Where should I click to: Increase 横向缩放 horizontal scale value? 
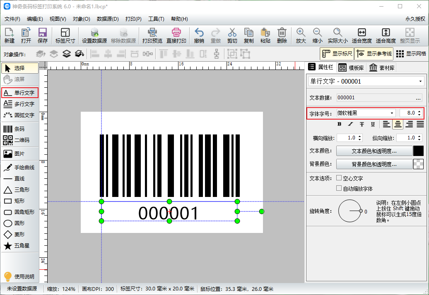coord(359,136)
